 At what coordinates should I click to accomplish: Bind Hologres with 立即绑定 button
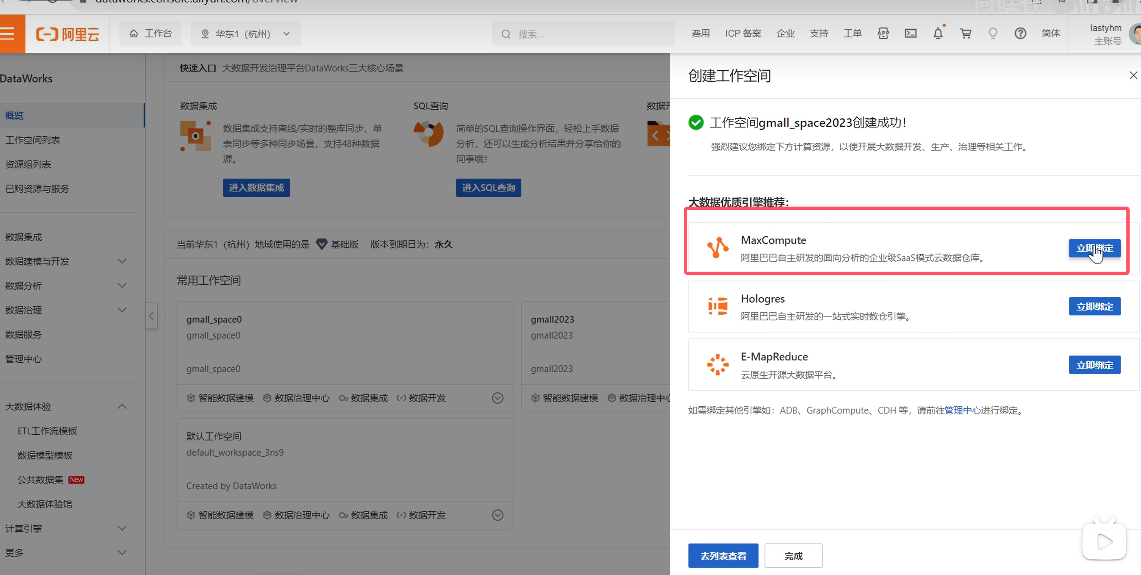click(1094, 307)
